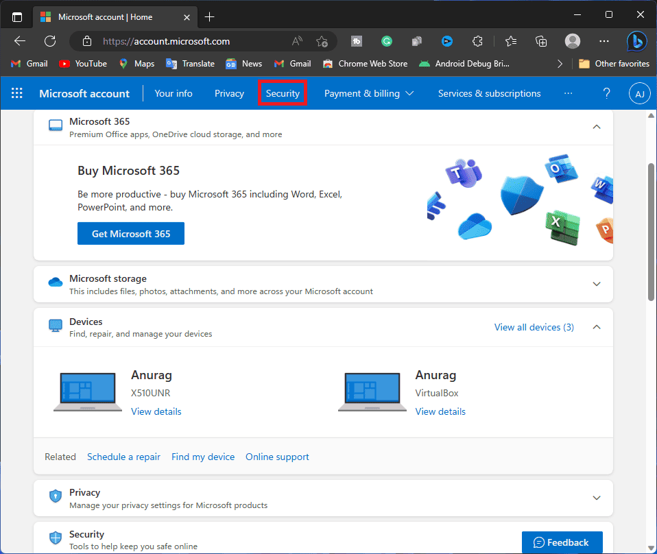Open the Your info tab
The width and height of the screenshot is (657, 554).
(x=174, y=93)
